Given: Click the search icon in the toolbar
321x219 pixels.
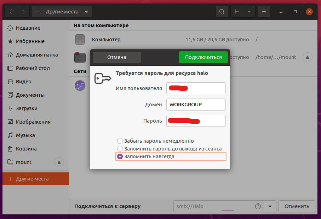Looking at the screenshot, I should point(222,11).
